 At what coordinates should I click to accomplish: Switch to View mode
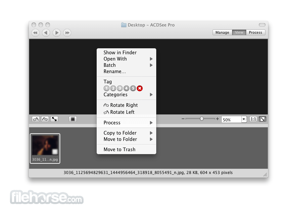239,32
